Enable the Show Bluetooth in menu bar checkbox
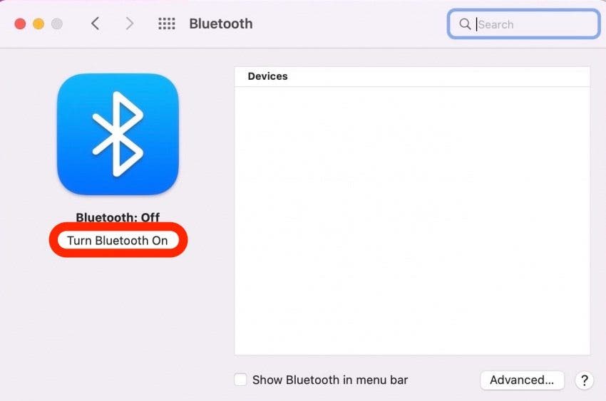The width and height of the screenshot is (606, 401). click(x=240, y=380)
